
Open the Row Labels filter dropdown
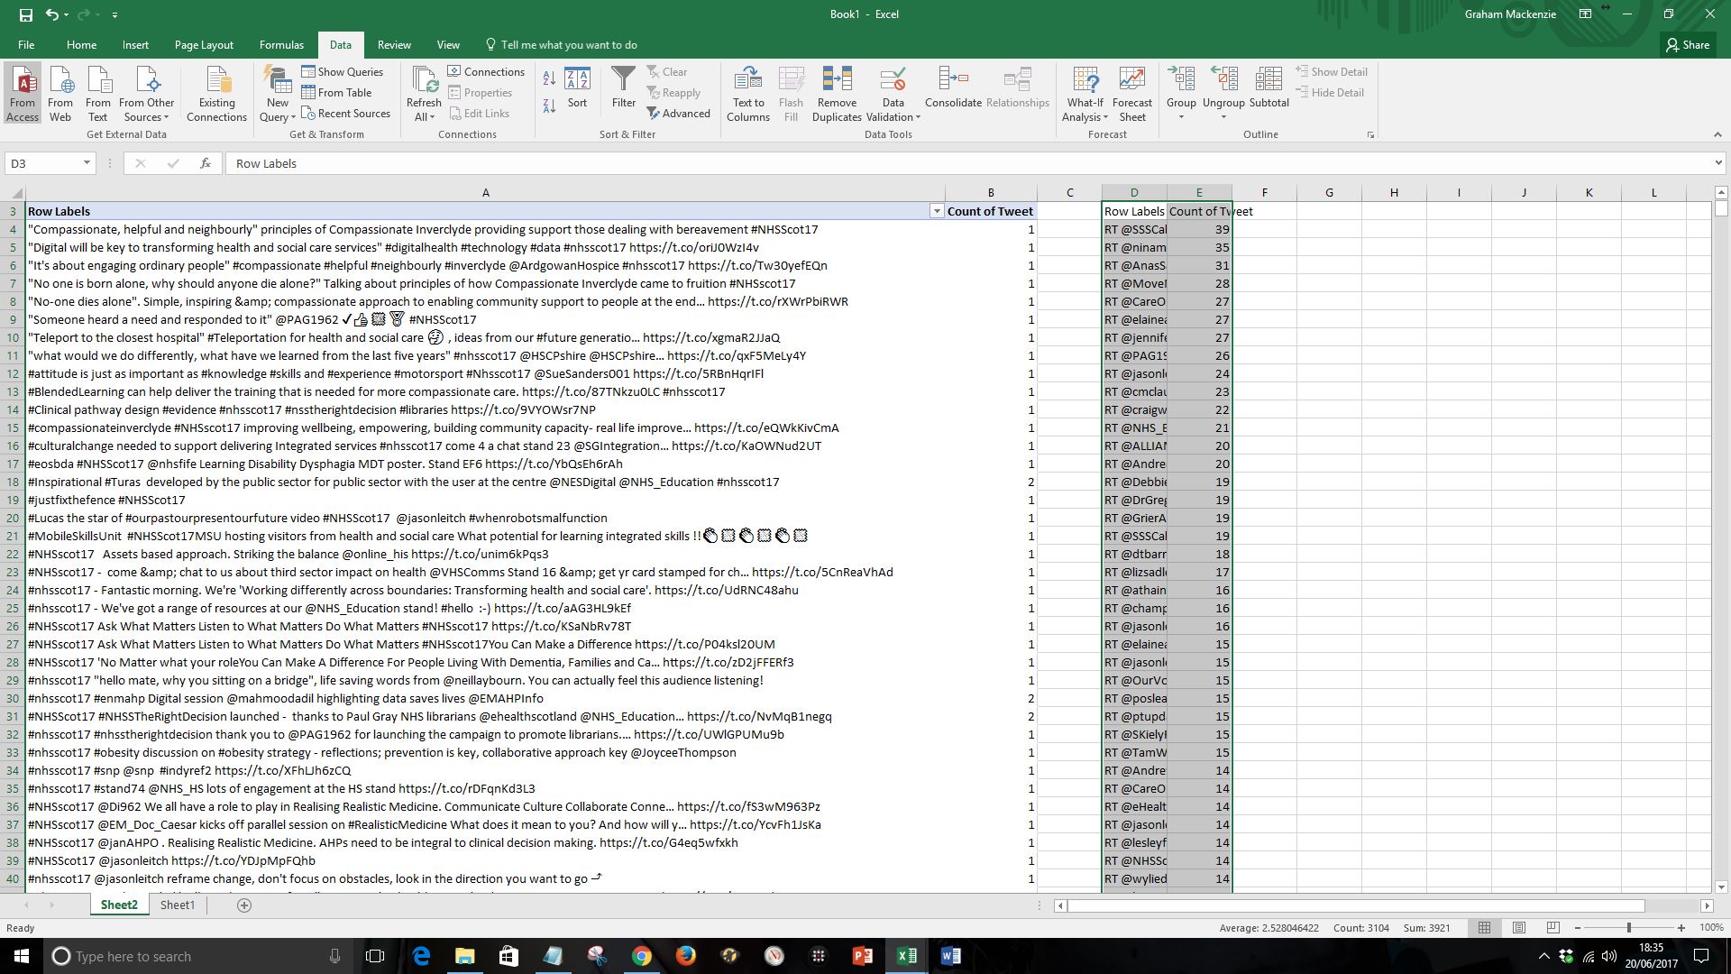click(x=936, y=211)
